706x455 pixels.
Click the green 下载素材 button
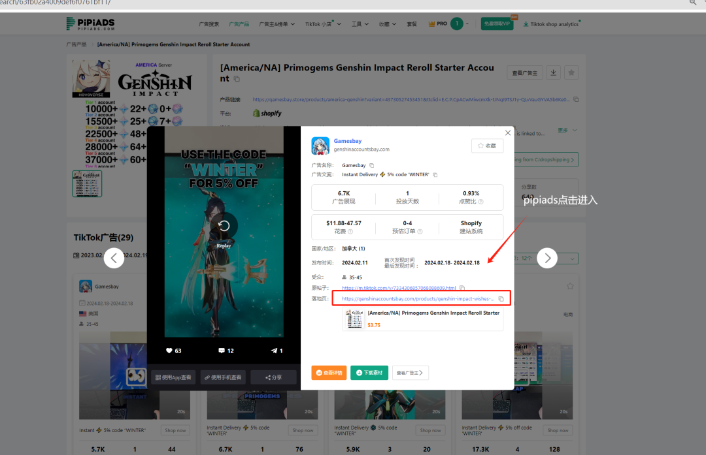(x=369, y=373)
